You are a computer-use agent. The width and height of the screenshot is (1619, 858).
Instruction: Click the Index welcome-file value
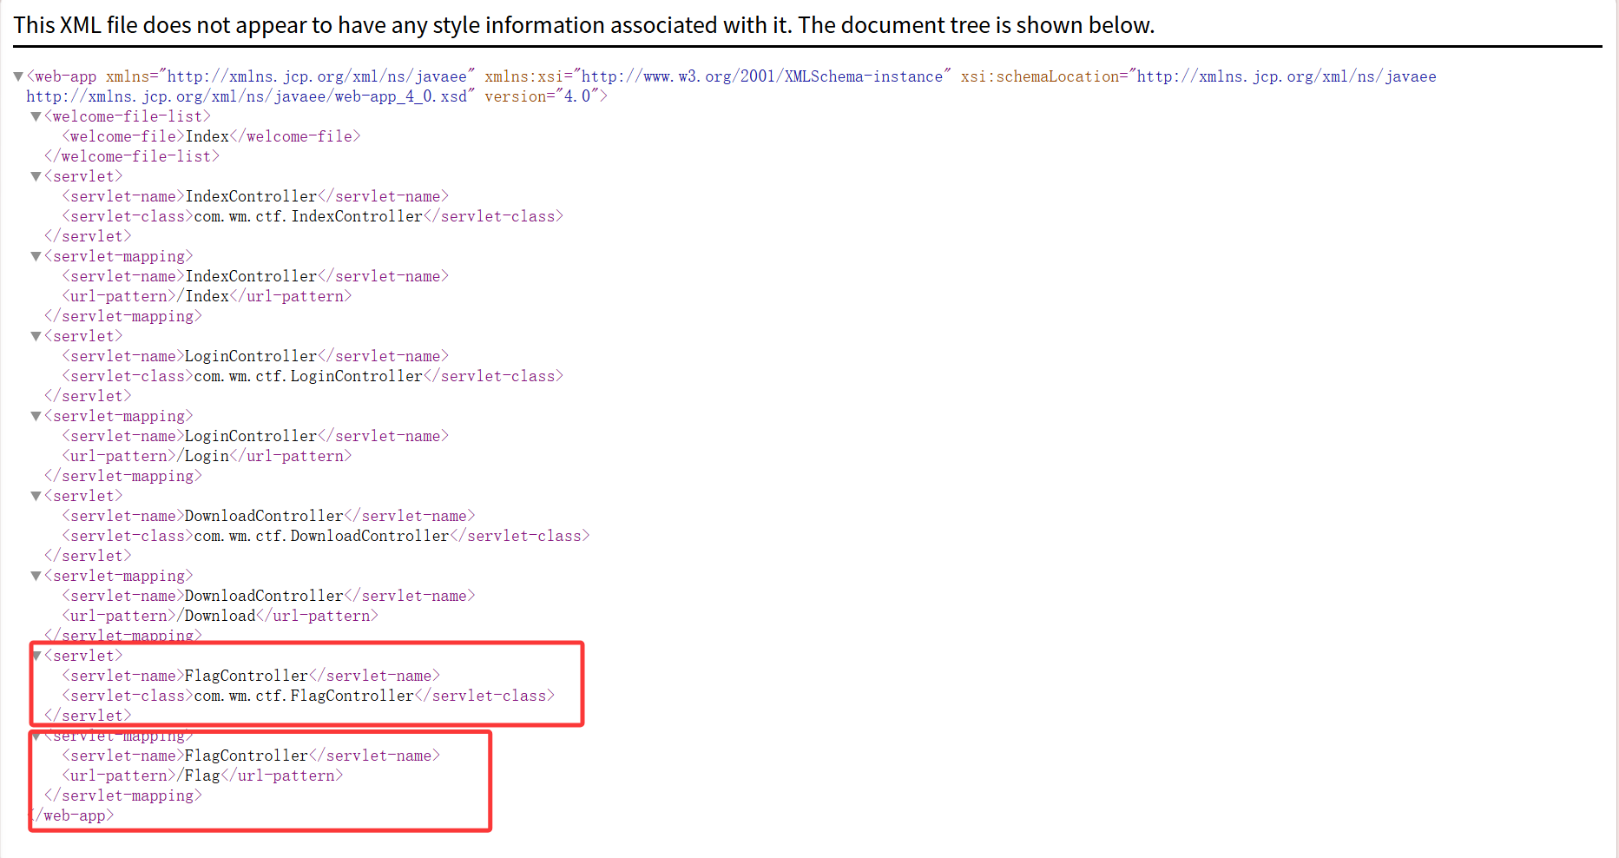point(207,136)
